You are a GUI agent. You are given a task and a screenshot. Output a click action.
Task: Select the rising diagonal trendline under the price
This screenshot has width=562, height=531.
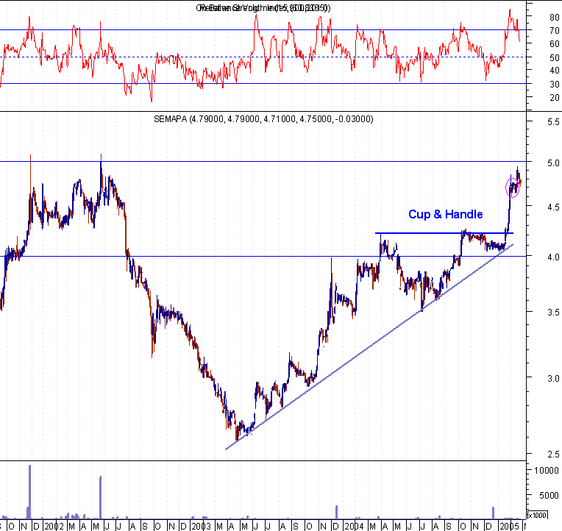point(369,347)
